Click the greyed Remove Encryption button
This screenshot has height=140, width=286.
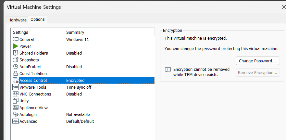(x=257, y=73)
